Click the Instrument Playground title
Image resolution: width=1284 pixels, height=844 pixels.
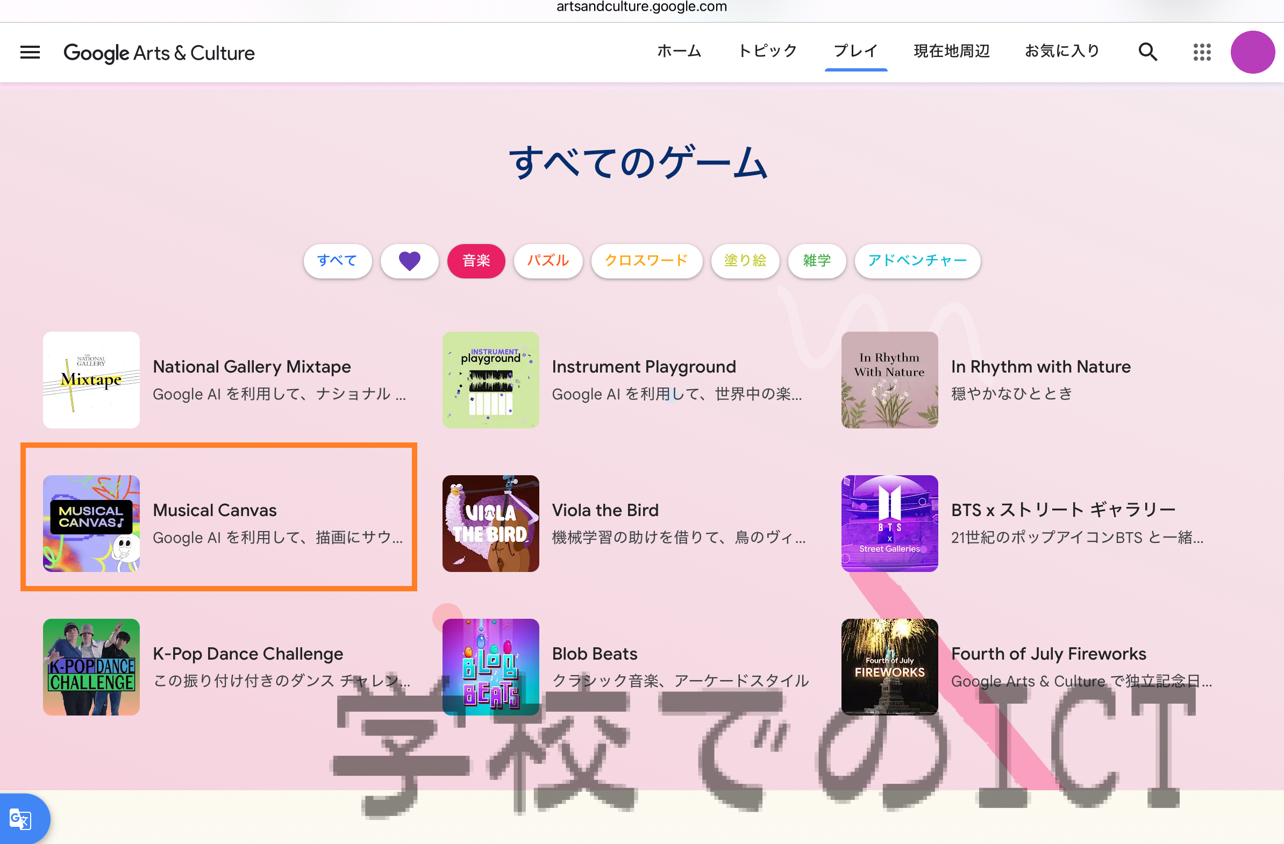point(644,367)
